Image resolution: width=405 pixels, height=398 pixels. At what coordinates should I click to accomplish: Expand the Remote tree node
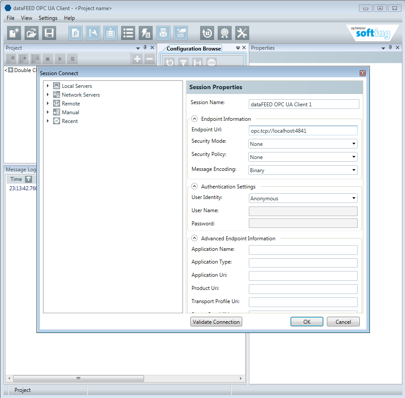click(x=47, y=103)
